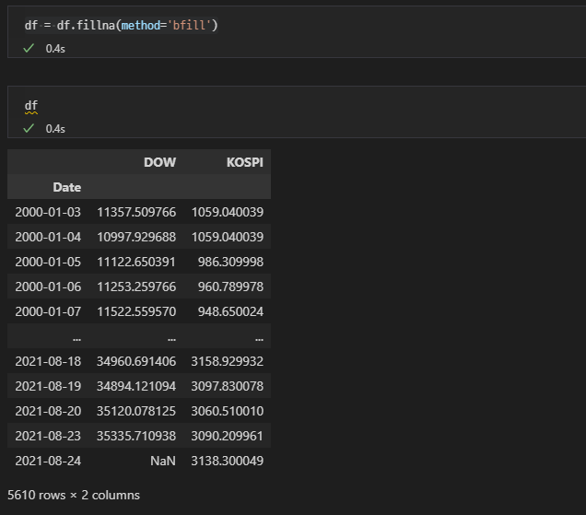
Task: Select date cell 2021-08-24
Action: pos(48,461)
